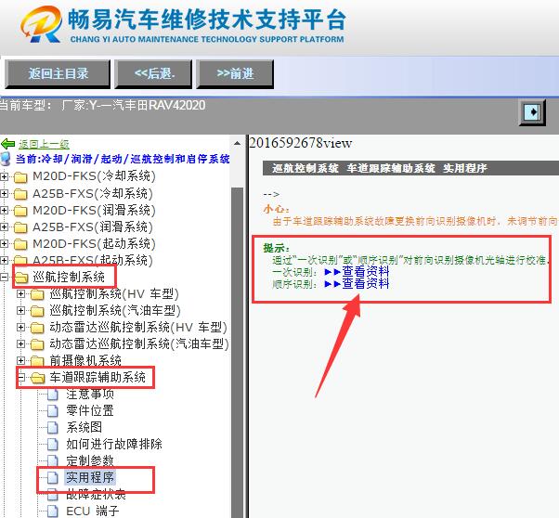Collapse the 车道跟踪辅助系统 node
This screenshot has width=559, height=518.
pyautogui.click(x=21, y=377)
